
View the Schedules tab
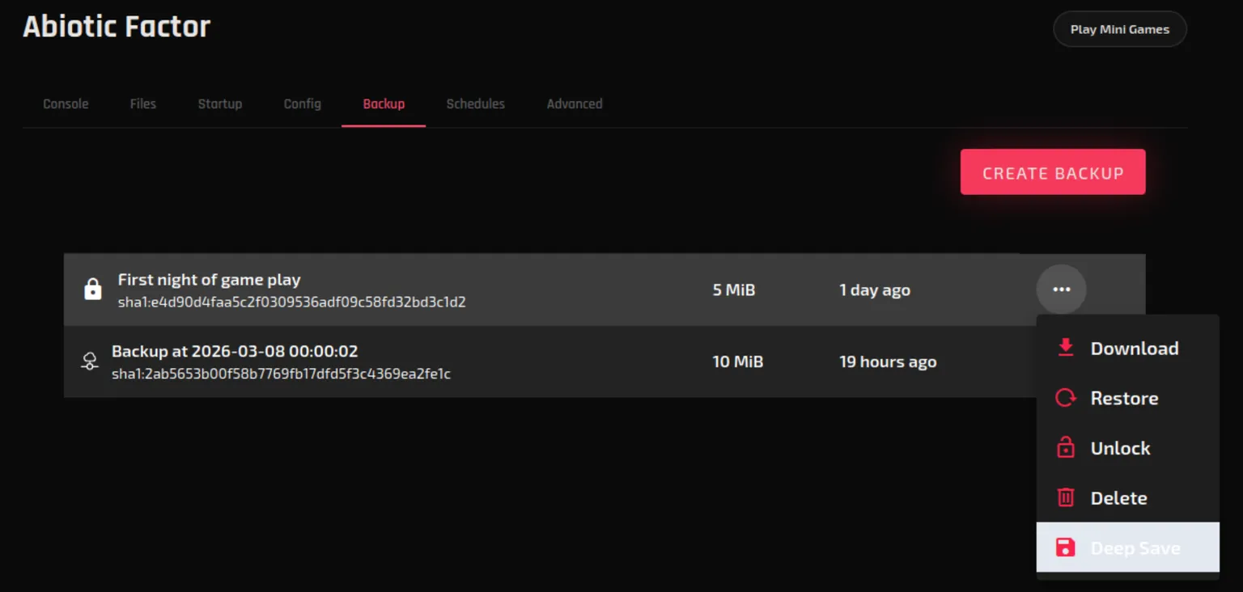coord(476,104)
